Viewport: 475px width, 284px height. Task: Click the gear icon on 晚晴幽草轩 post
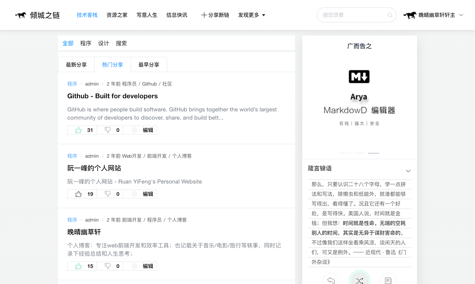[134, 266]
